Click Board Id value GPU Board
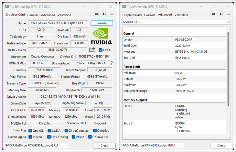Image resolution: width=236 pixels, height=152 pixels. pyautogui.click(x=182, y=58)
